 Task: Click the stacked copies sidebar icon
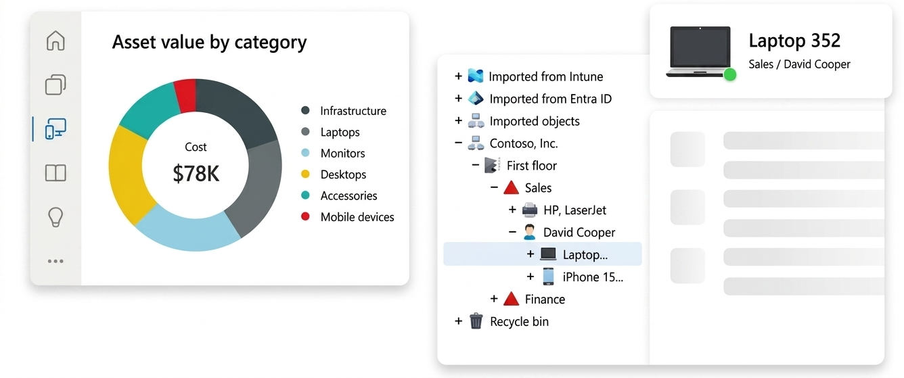[55, 85]
